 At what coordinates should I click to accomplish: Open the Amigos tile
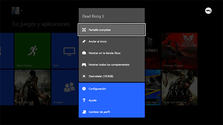click(x=65, y=87)
